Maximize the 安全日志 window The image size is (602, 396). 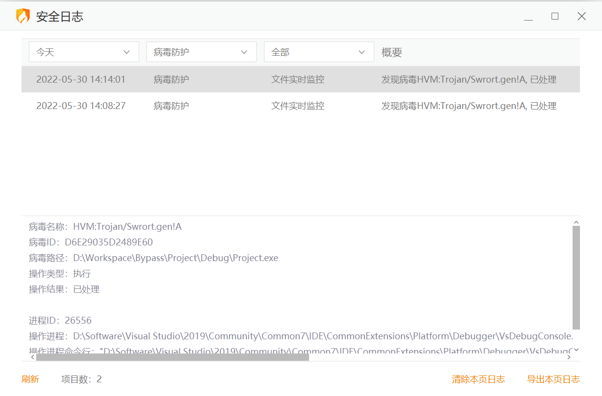point(555,16)
